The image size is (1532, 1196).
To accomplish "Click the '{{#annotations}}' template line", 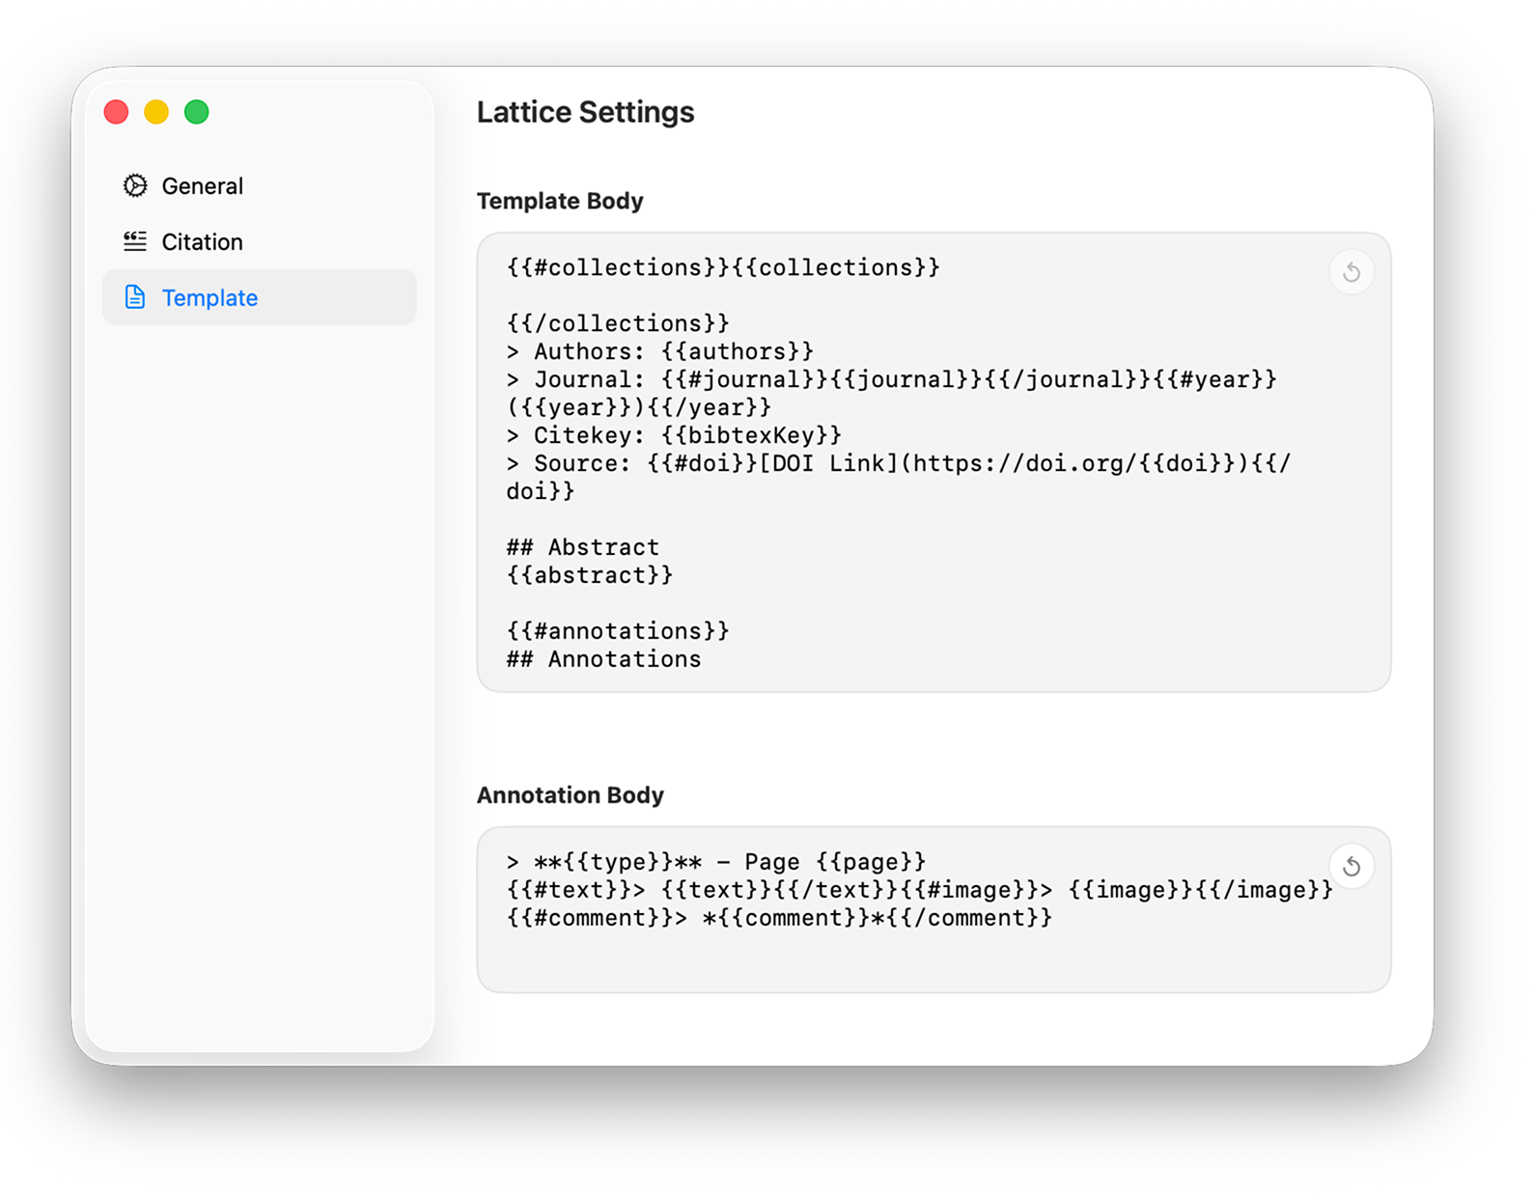I will (x=618, y=631).
